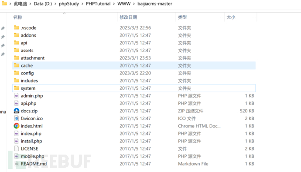Screen dimensions: 301x172
Task: Go to PHPTutorial in the breadcrumb
Action: point(98,3)
